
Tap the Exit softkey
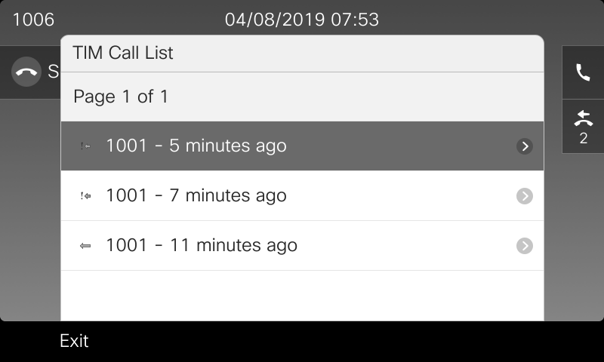coord(74,341)
